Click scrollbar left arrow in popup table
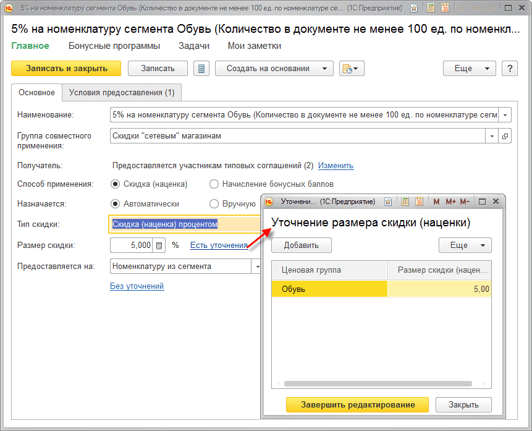Image resolution: width=532 pixels, height=431 pixels. tap(279, 384)
